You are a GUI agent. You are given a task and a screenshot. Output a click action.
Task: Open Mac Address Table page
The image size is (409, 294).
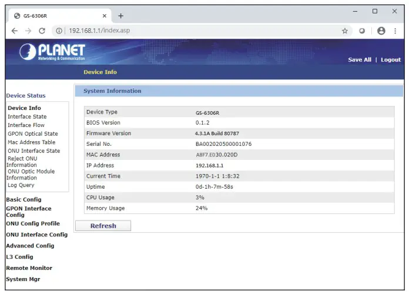pyautogui.click(x=32, y=142)
